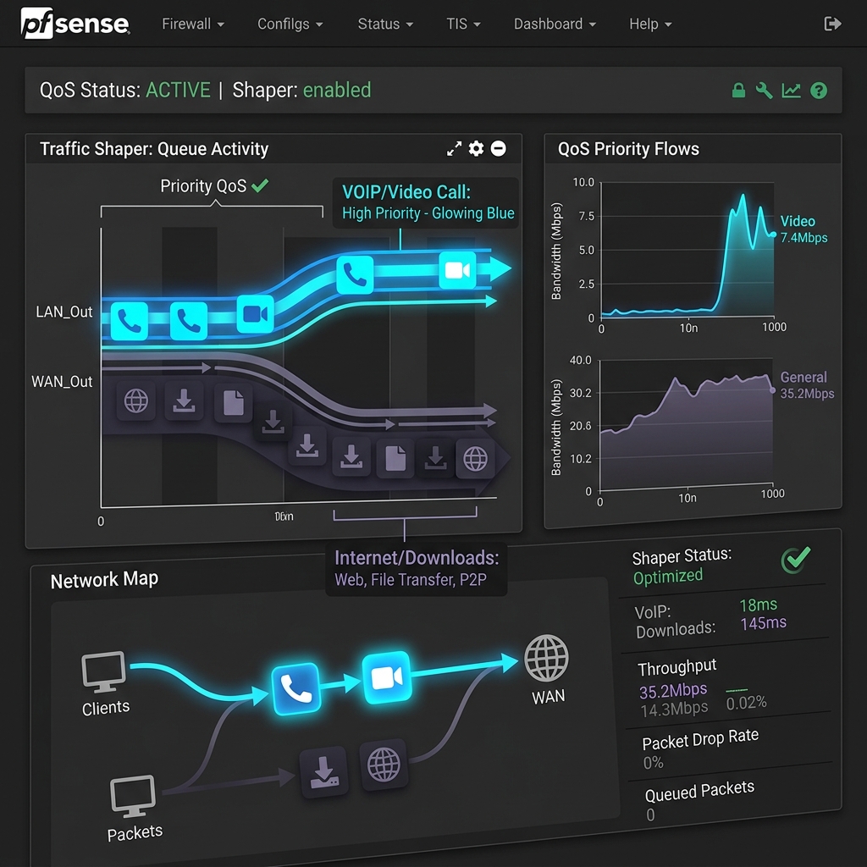
Task: Expand the Status dropdown caret
Action: pos(409,25)
